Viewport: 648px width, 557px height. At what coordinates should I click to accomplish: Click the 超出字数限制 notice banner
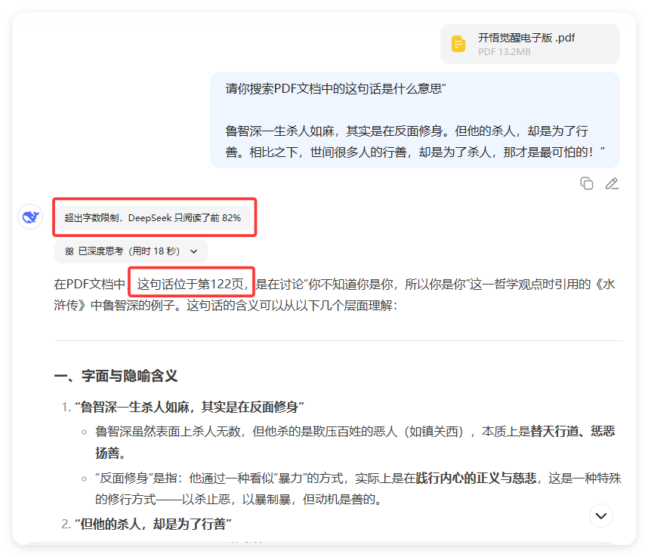[153, 218]
